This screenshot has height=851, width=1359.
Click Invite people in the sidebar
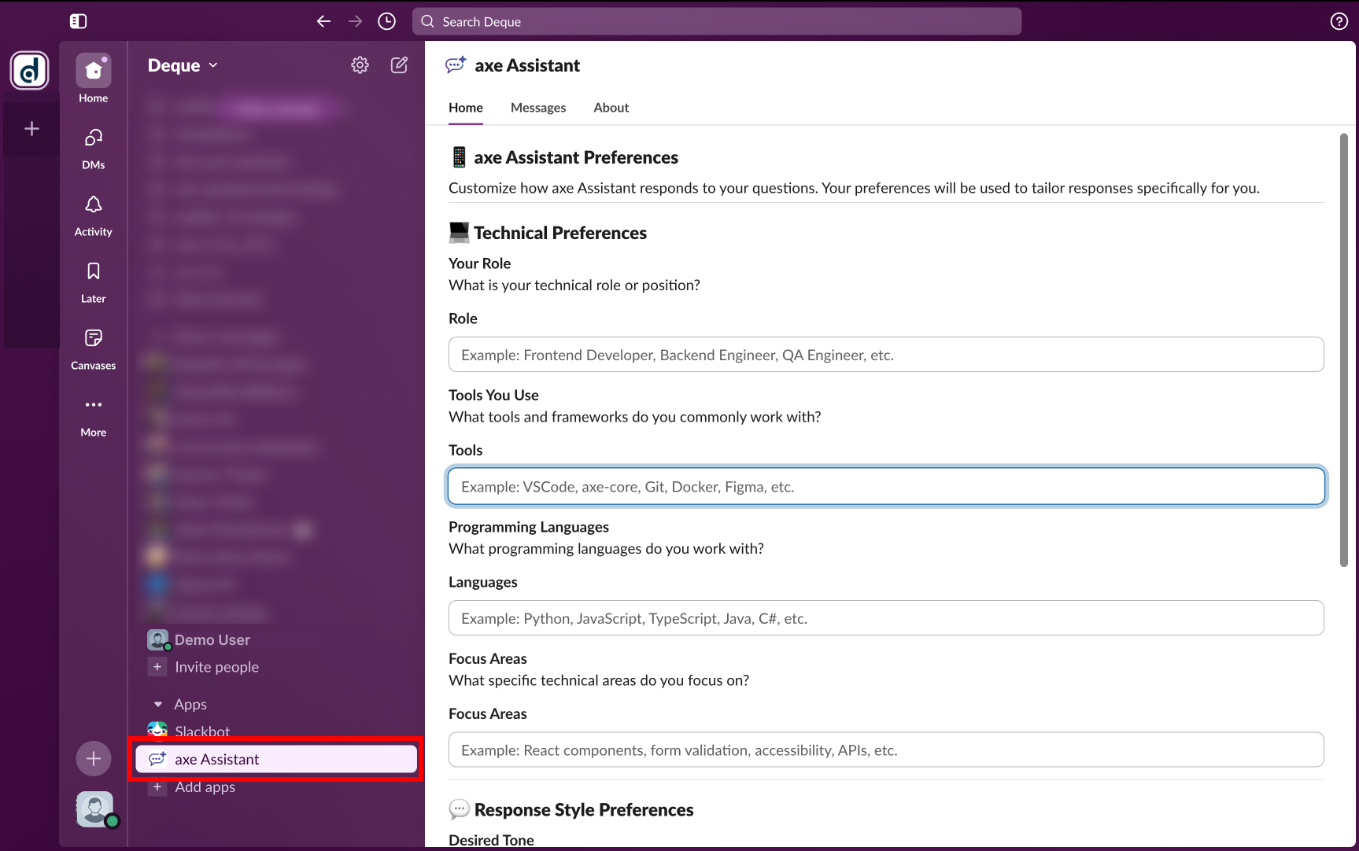[x=216, y=667]
